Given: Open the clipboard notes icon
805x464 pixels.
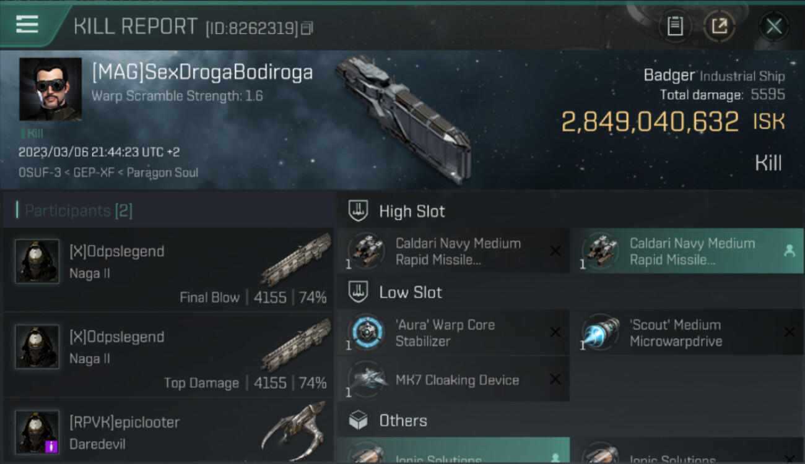Looking at the screenshot, I should [x=674, y=26].
